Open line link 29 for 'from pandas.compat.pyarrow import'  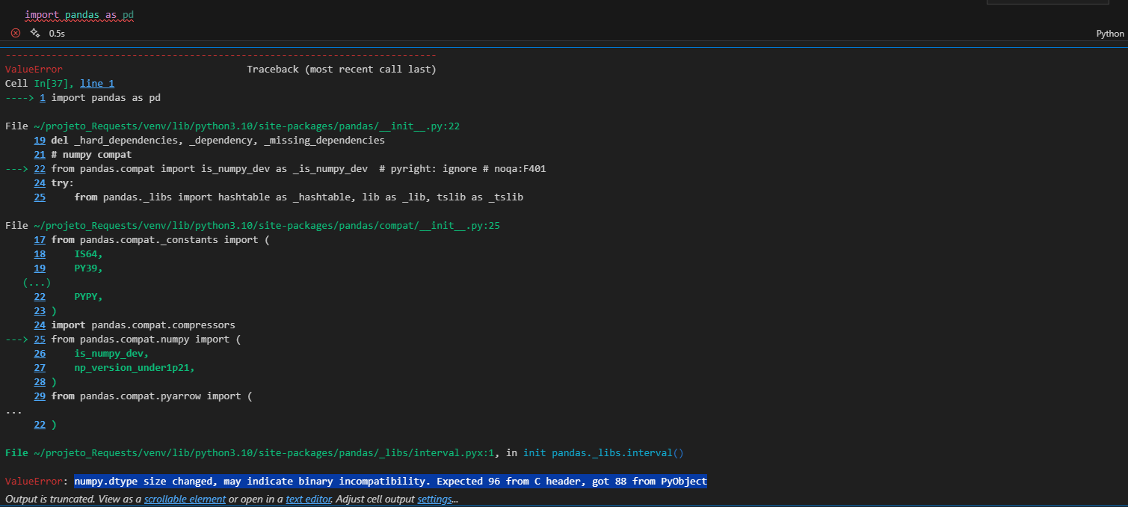point(40,396)
